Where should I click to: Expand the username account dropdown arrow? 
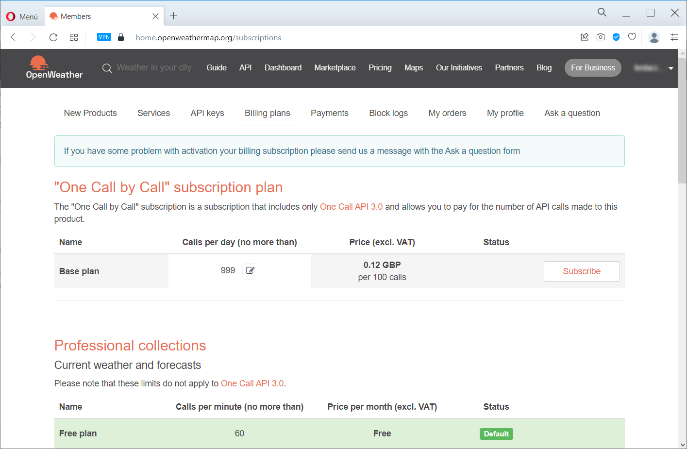(671, 68)
